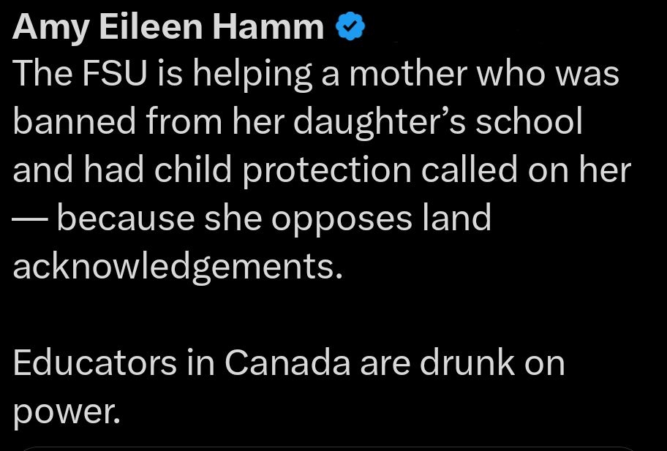Click the word "drunk" in the tweet
Viewport: 667px width, 451px height.
coord(461,363)
